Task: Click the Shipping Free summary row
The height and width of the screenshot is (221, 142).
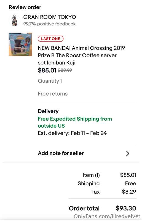Action: tap(107, 183)
